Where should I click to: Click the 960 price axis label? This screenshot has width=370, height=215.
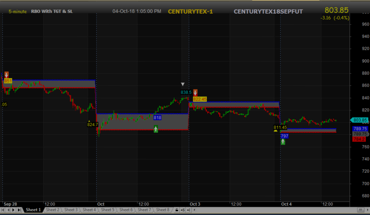[x=365, y=24]
